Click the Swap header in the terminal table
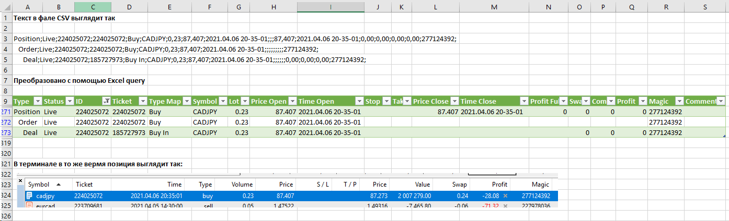Image resolution: width=729 pixels, height=221 pixels. coord(461,185)
